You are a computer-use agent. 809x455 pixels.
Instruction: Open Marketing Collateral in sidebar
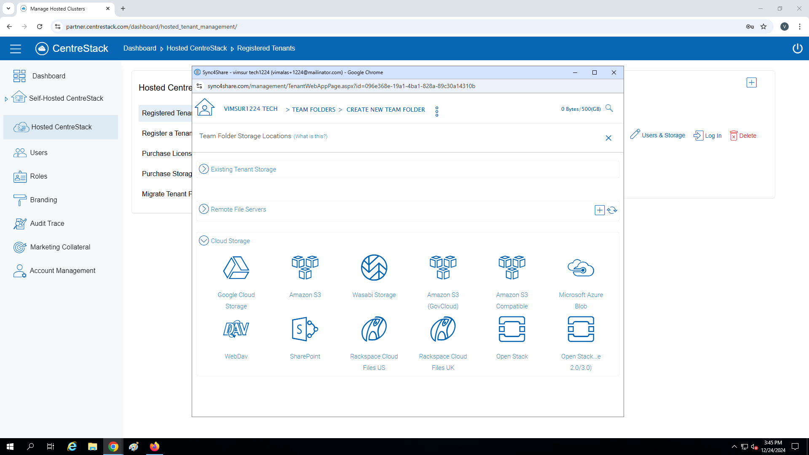pyautogui.click(x=61, y=247)
